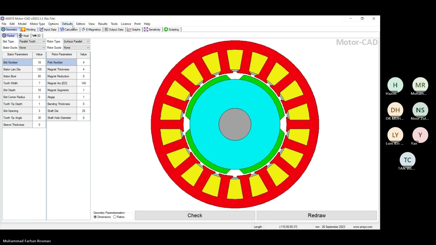
Task: Click the Redraw button
Action: click(x=317, y=215)
